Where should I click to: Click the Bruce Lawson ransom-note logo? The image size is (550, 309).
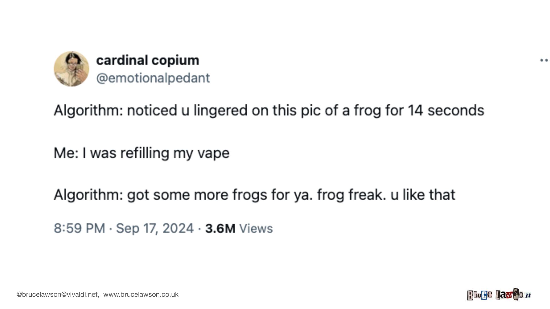click(499, 294)
